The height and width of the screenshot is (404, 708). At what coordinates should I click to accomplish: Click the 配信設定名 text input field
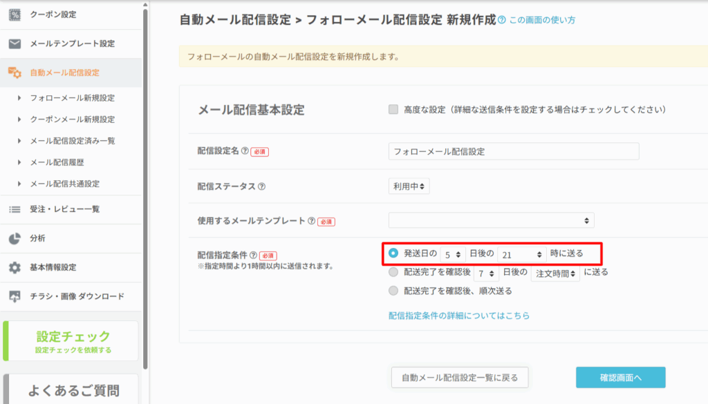point(513,151)
